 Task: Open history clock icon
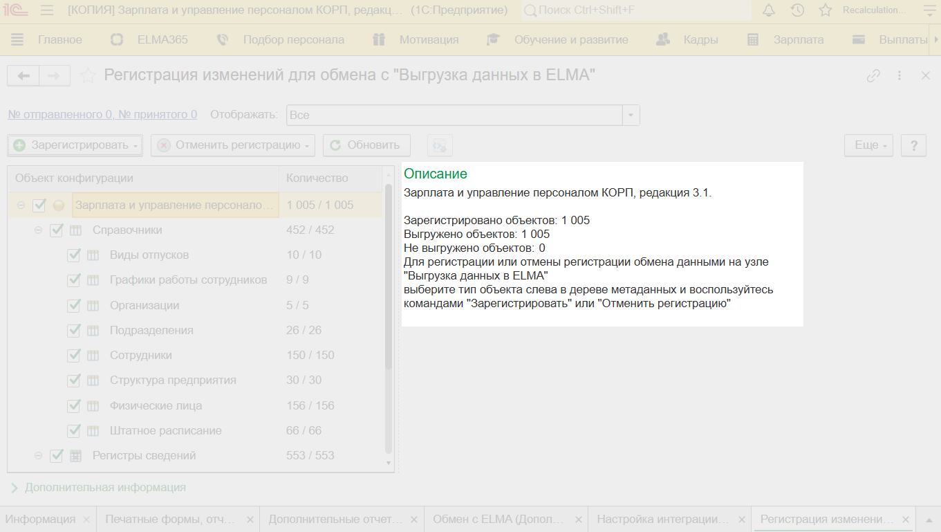pyautogui.click(x=797, y=10)
